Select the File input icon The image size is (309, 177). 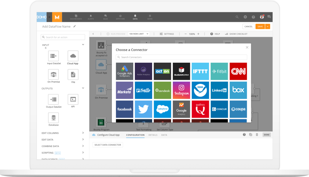(73, 74)
